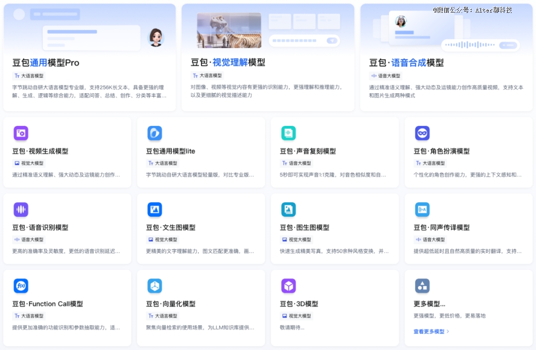Click the 豆包·Function Call模型 f(x) icon
The height and width of the screenshot is (350, 536).
[21, 286]
